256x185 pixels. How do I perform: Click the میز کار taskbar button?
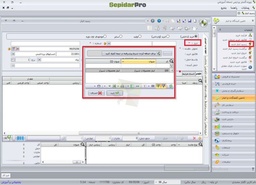(6, 175)
